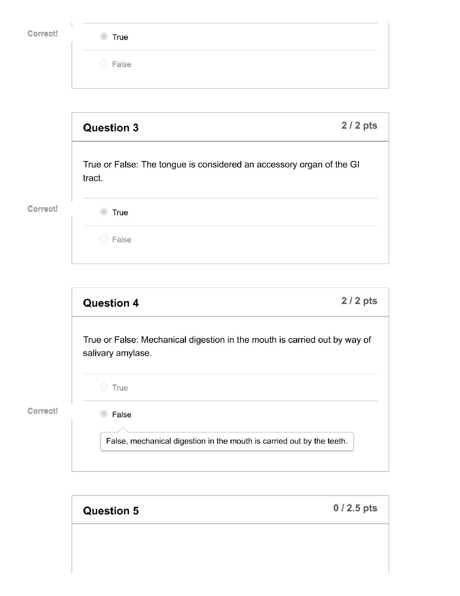Click the empty Question 5 content area
Viewport: 460px width, 596px height.
point(230,549)
